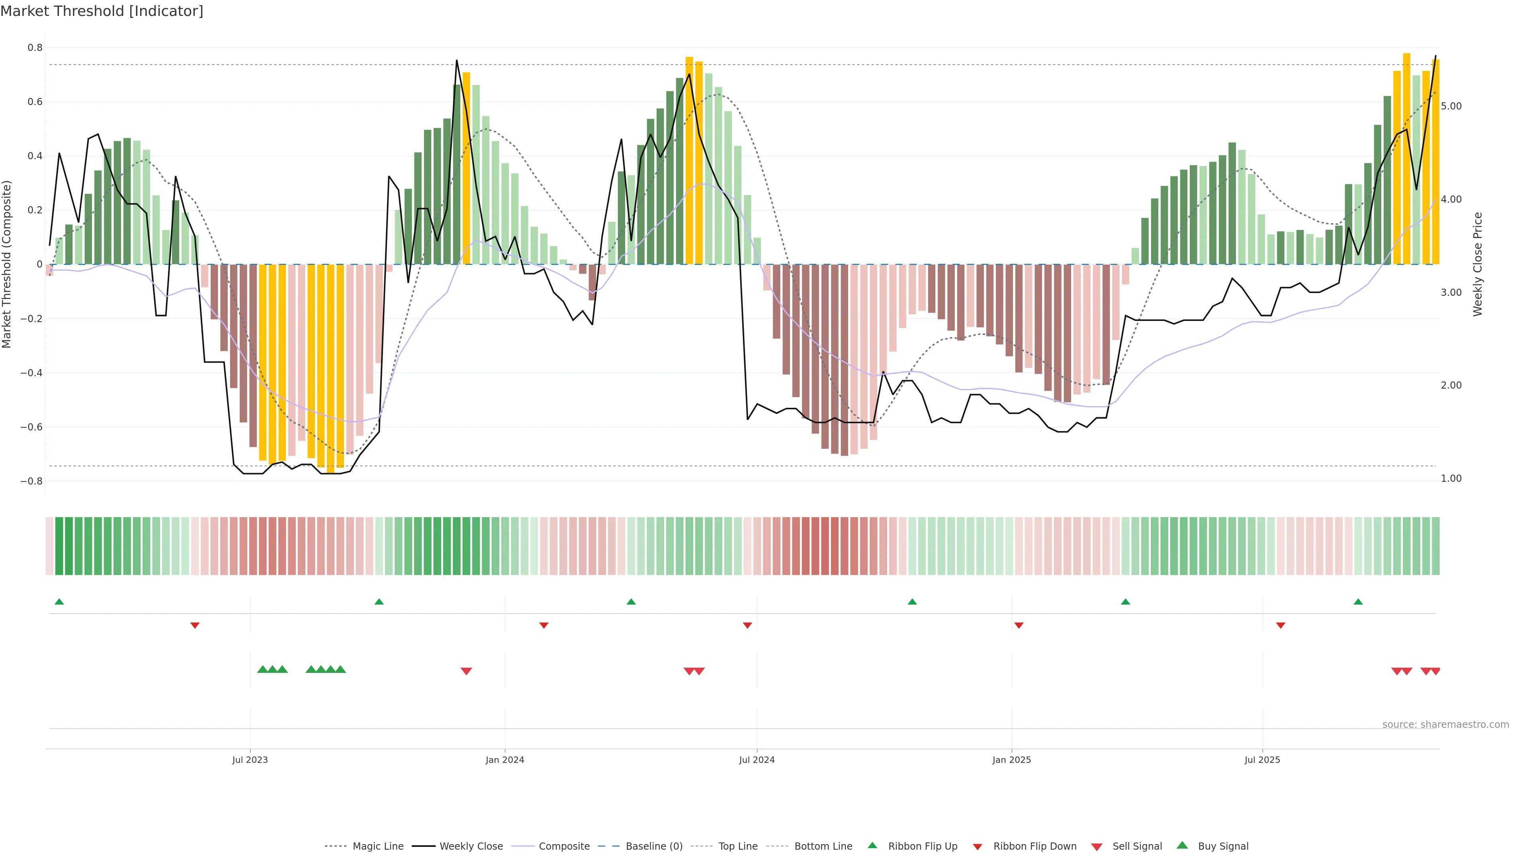Hide the Composite legend series
This screenshot has width=1529, height=860.
pos(564,846)
